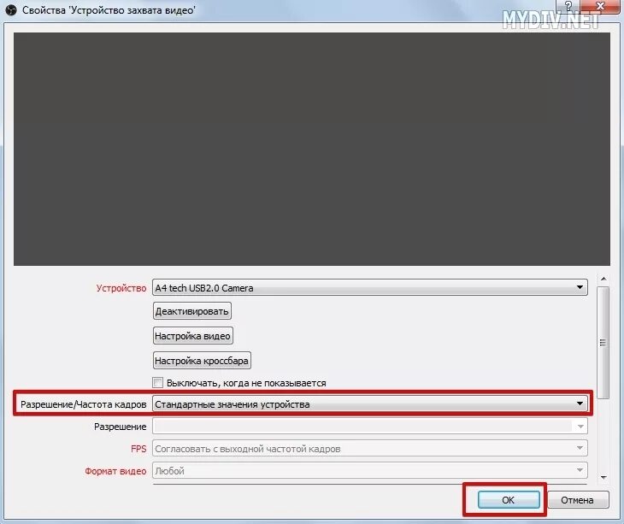Click scrollbar down arrow
Image resolution: width=624 pixels, height=524 pixels.
pyautogui.click(x=603, y=477)
